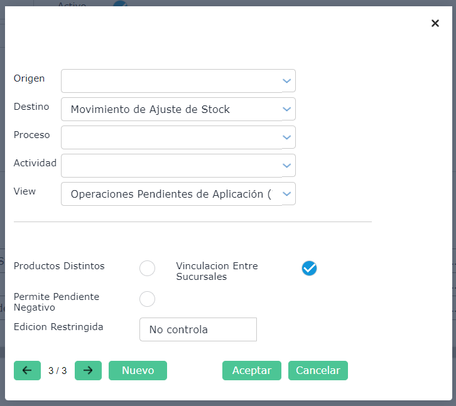Expand the Origen dropdown arrow
The height and width of the screenshot is (406, 456).
coord(287,81)
